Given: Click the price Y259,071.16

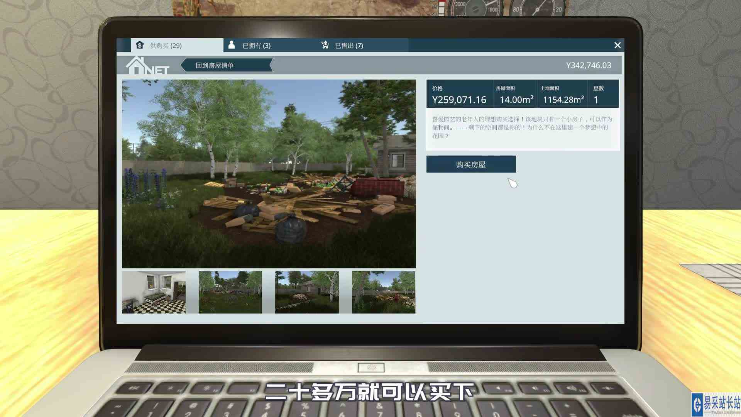Looking at the screenshot, I should 459,100.
